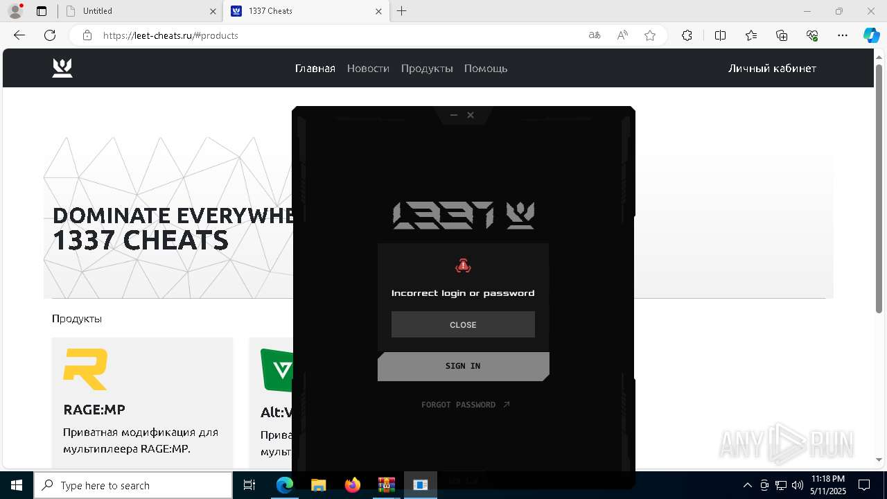
Task: Click the RAGE:MP product logo
Action: coord(86,369)
